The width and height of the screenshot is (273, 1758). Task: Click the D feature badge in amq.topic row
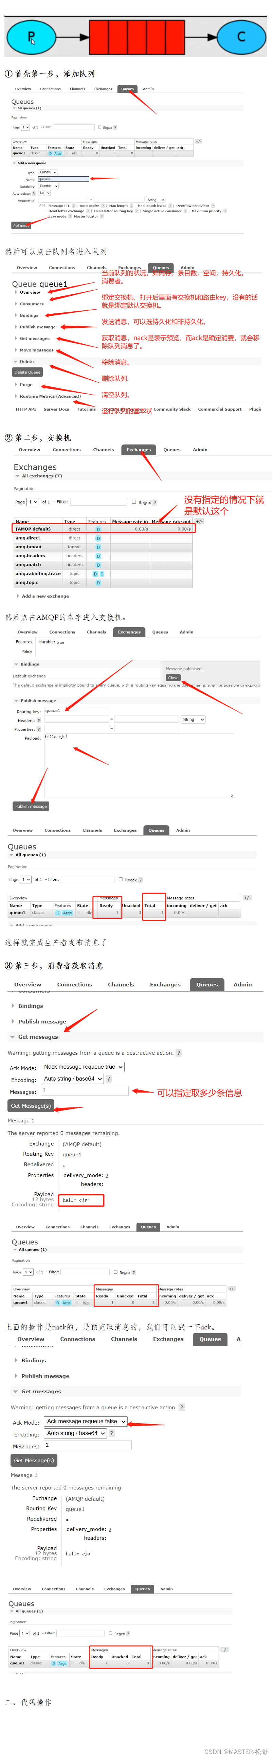coord(97,583)
